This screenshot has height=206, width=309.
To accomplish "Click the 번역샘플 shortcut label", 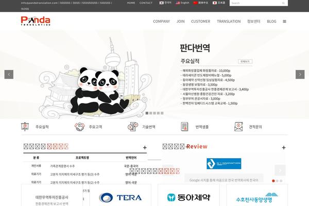I will point(202,127).
